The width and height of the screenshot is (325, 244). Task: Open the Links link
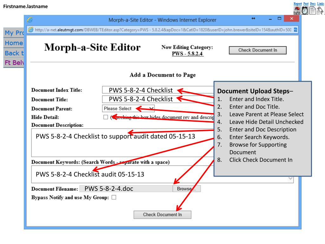coord(321,3)
